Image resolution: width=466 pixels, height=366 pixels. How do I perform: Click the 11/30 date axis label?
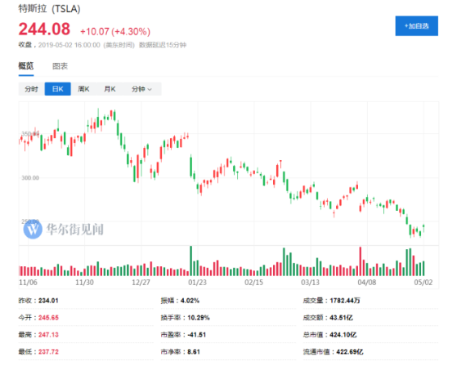84,282
